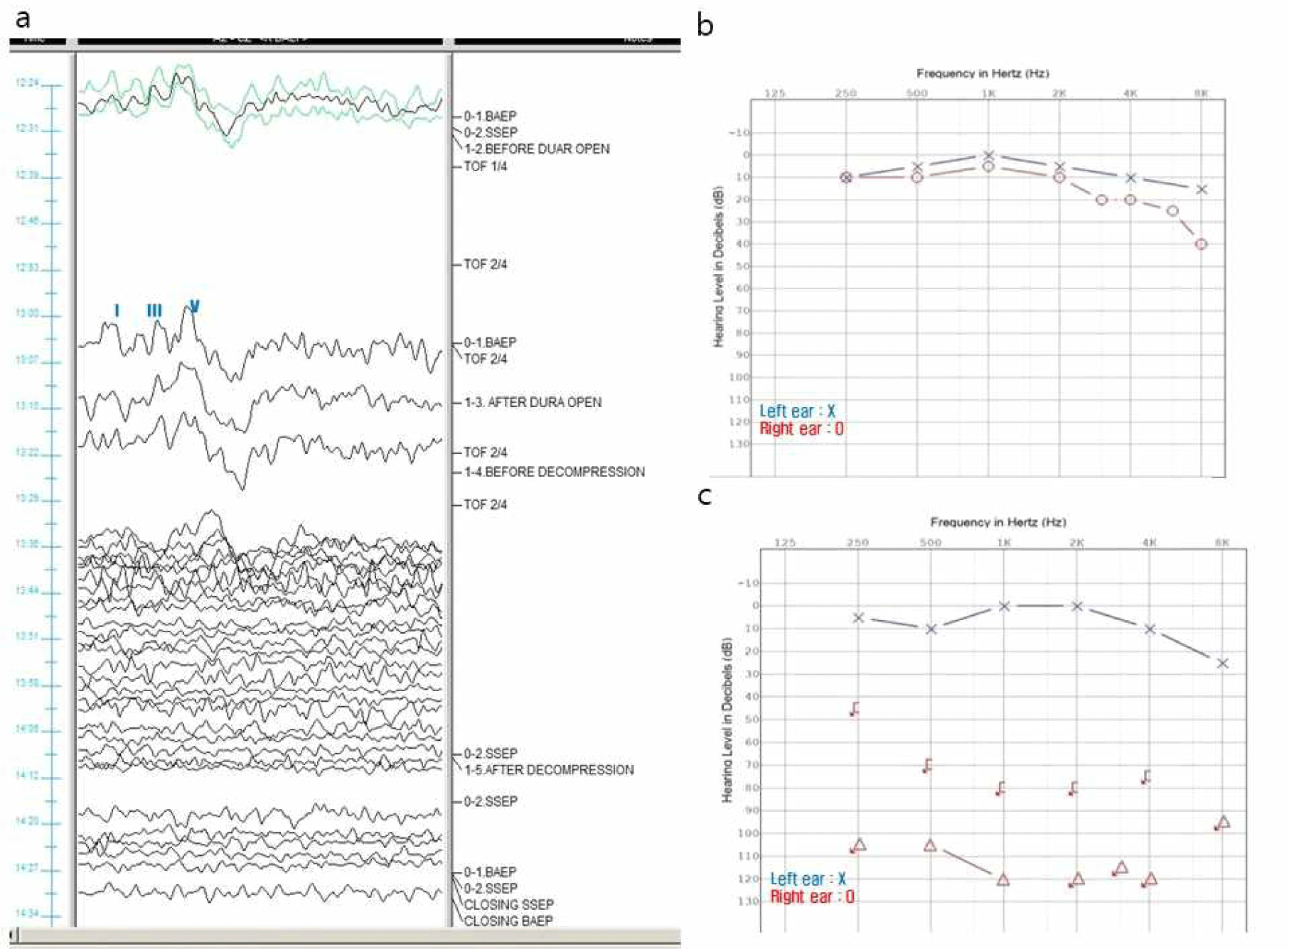Screen dimensions: 1289x949
Task: Click 'Hearing Level in Decibels (dB)' axis label in audiogram c
Action: [x=727, y=720]
